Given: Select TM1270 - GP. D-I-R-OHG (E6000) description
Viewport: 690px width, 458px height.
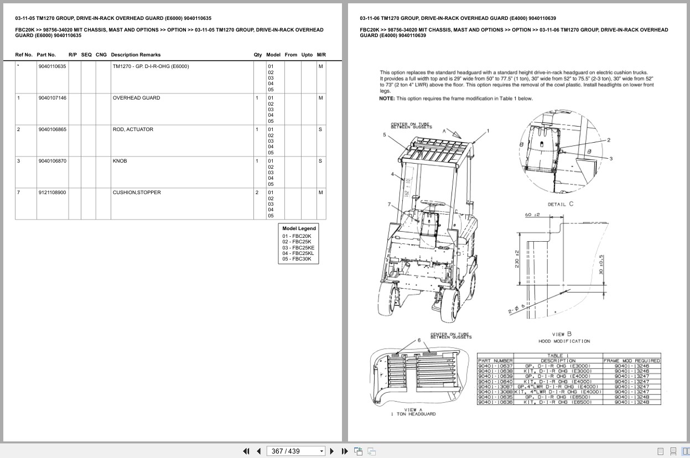Looking at the screenshot, I should tap(151, 66).
